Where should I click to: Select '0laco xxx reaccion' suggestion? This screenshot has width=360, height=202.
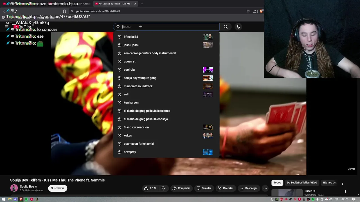coord(166,127)
